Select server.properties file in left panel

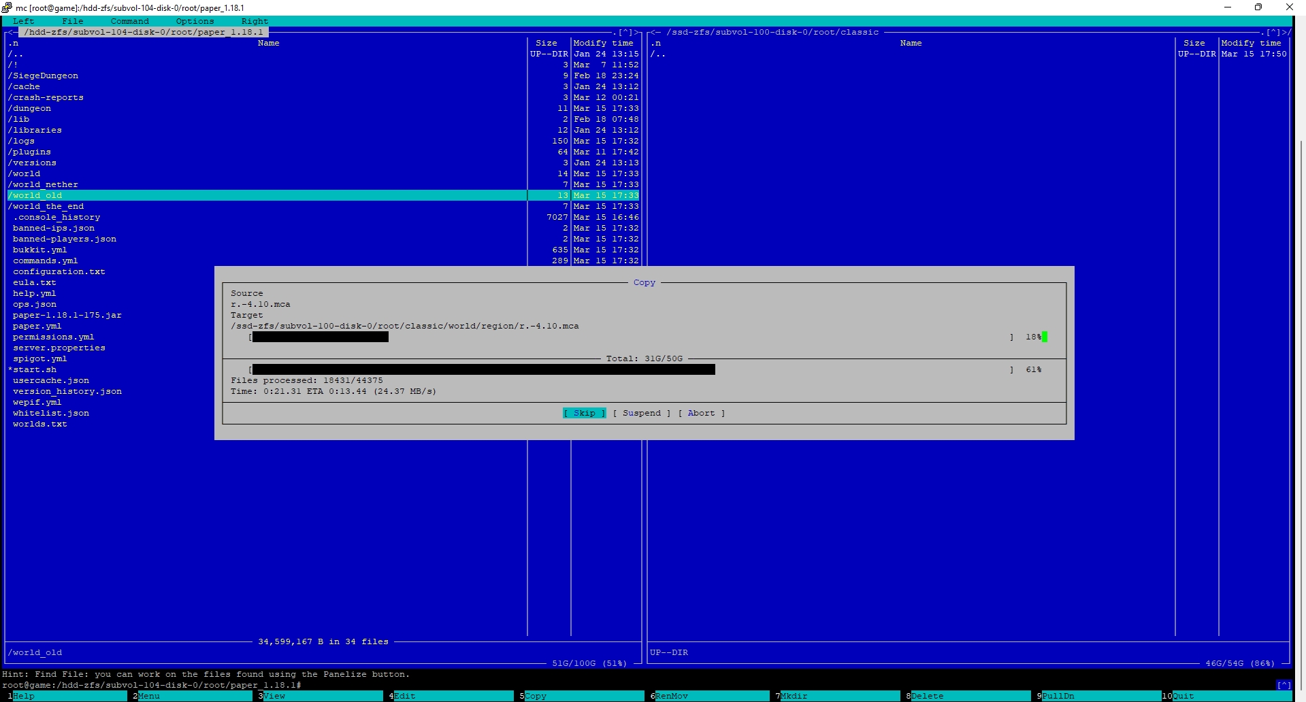59,348
